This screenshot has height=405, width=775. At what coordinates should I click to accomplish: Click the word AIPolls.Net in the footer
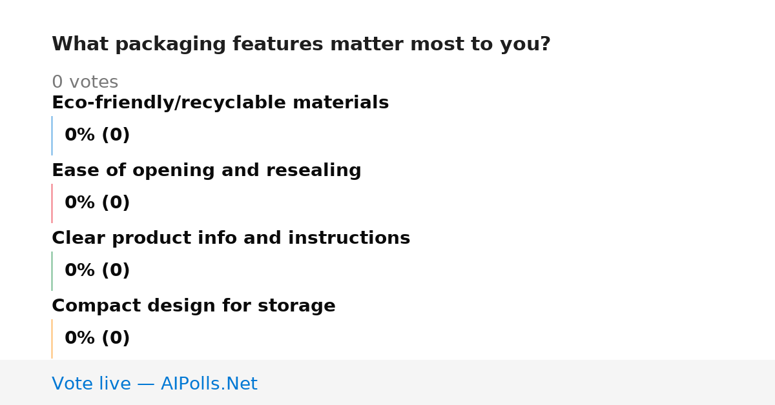click(x=209, y=384)
